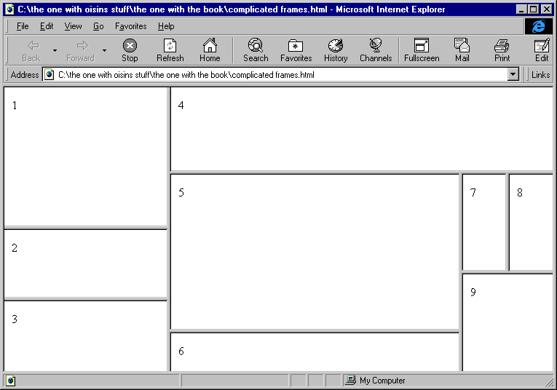The width and height of the screenshot is (557, 390).
Task: Click the My Computer zone icon
Action: click(x=350, y=380)
